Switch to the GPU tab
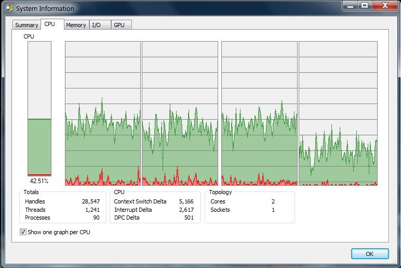The width and height of the screenshot is (401, 268). coord(122,25)
